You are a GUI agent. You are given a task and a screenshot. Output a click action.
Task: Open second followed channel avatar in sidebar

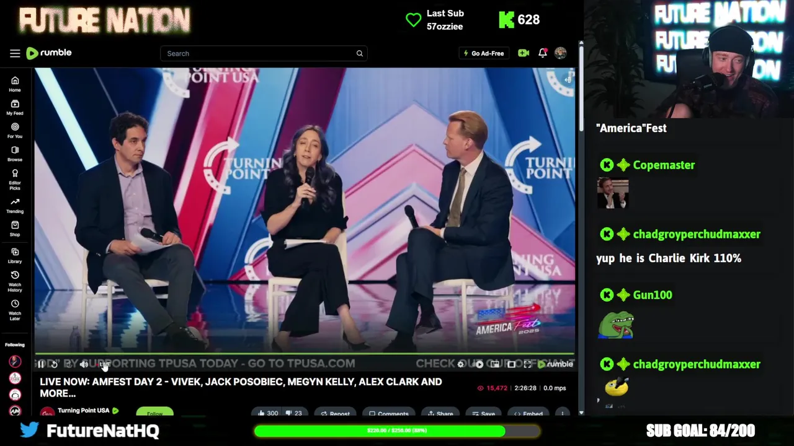click(x=15, y=378)
